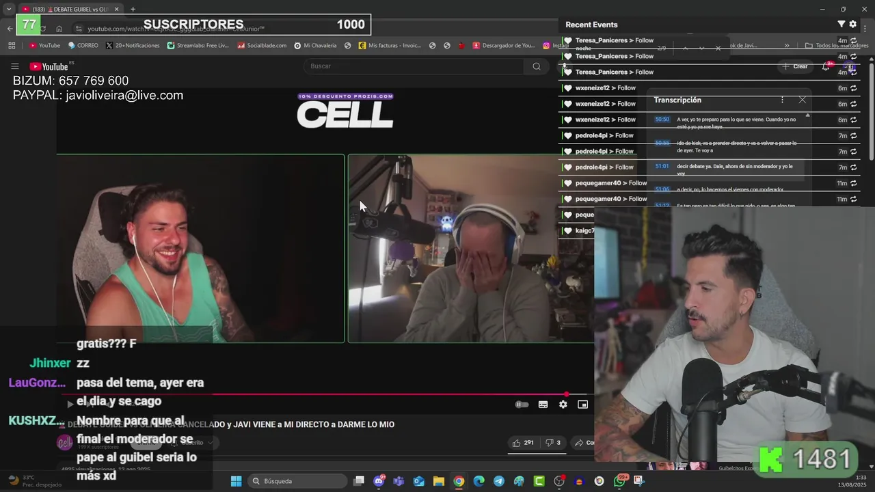
Task: Replay the first pedrole4pi follow event
Action: coord(853,136)
